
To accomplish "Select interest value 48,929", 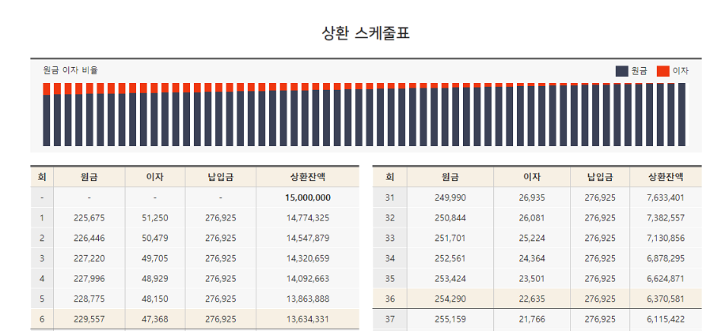I will click(155, 279).
